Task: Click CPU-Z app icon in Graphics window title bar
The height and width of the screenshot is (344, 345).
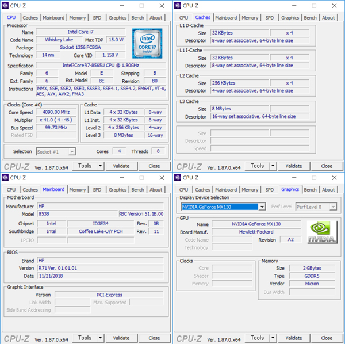Action: 178,178
